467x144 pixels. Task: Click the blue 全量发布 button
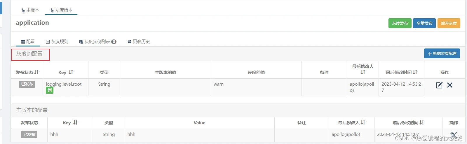(x=424, y=23)
